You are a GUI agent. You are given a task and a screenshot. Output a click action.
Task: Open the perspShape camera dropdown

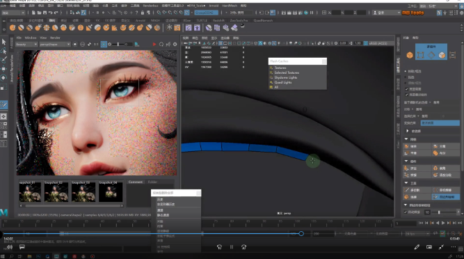[x=55, y=45]
